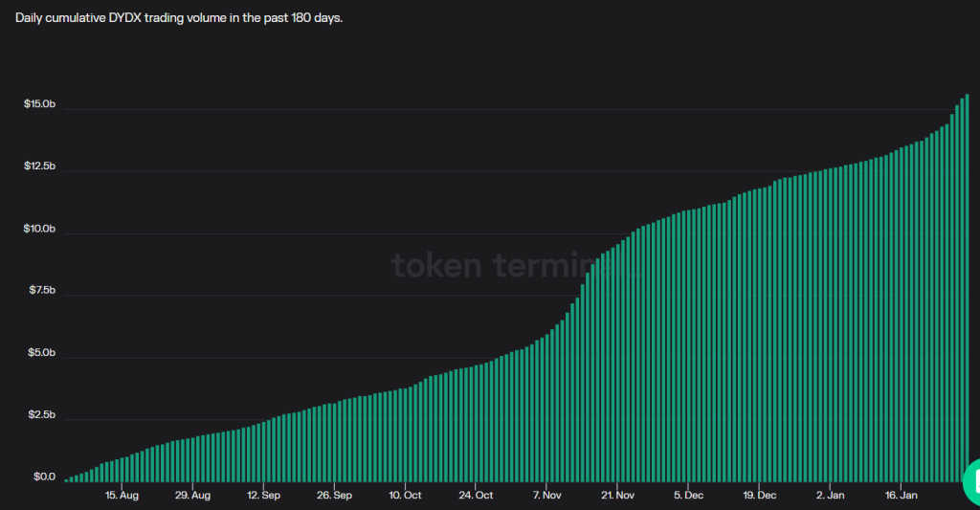Select the 16. Jan date label
The height and width of the screenshot is (510, 980).
[x=901, y=495]
